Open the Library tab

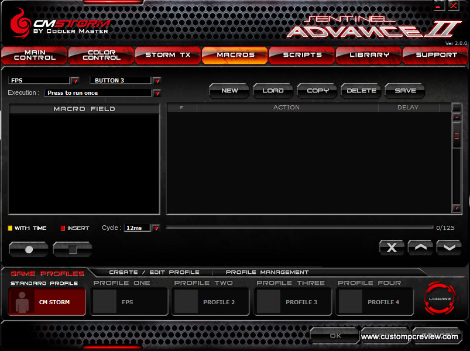point(369,56)
